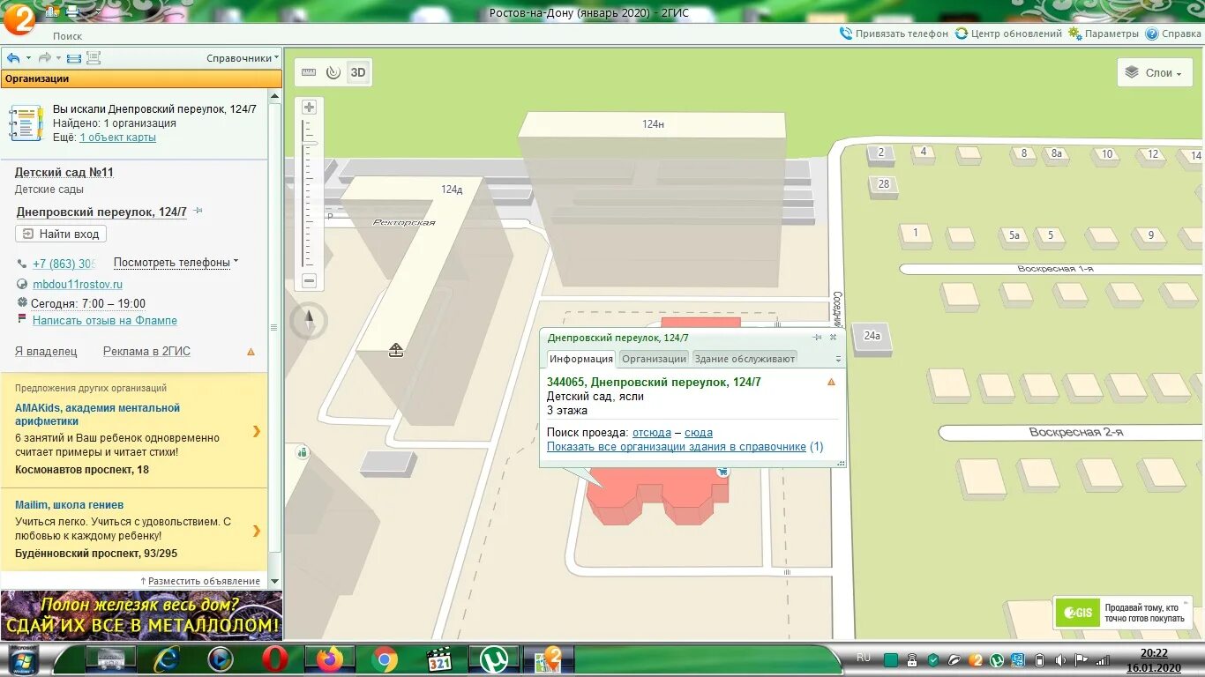Image resolution: width=1205 pixels, height=677 pixels.
Task: Click Показать все организации здания в справочнике
Action: pyautogui.click(x=677, y=447)
